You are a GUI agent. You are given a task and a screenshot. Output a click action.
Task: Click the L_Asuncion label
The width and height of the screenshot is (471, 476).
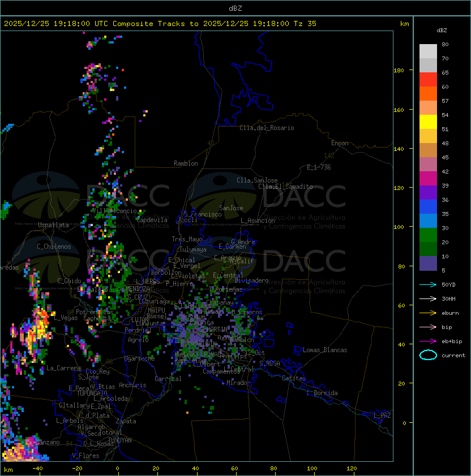tap(258, 220)
